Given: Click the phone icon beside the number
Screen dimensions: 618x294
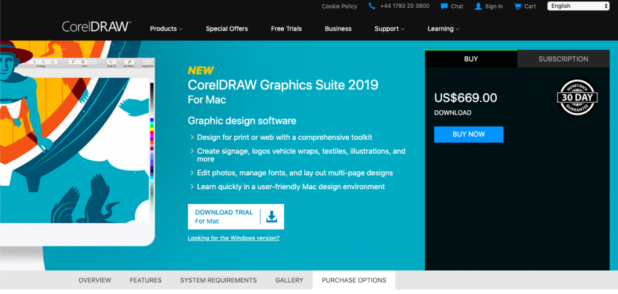Looking at the screenshot, I should [372, 6].
